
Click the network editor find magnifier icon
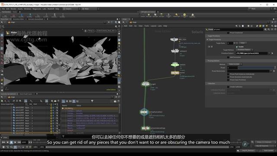pos(272,26)
